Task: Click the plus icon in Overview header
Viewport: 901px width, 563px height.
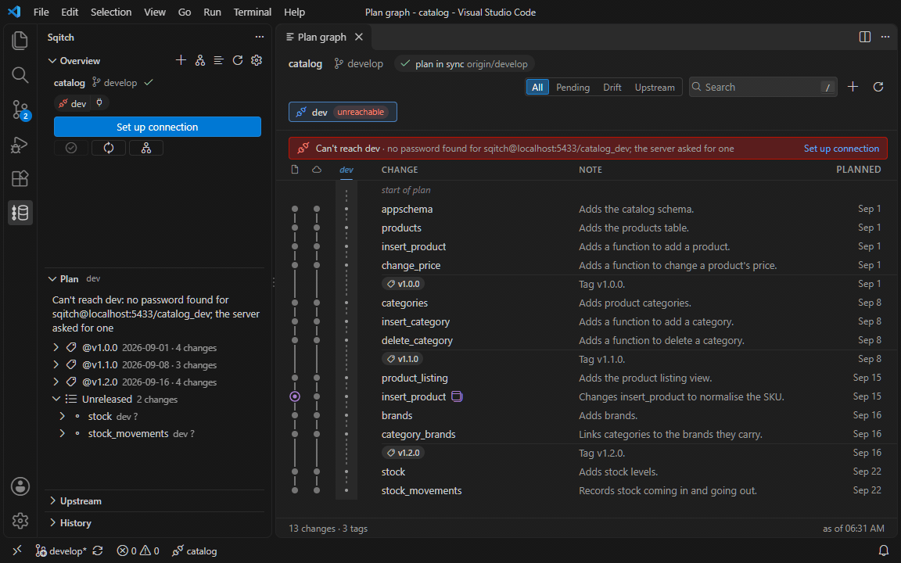Action: pyautogui.click(x=181, y=60)
